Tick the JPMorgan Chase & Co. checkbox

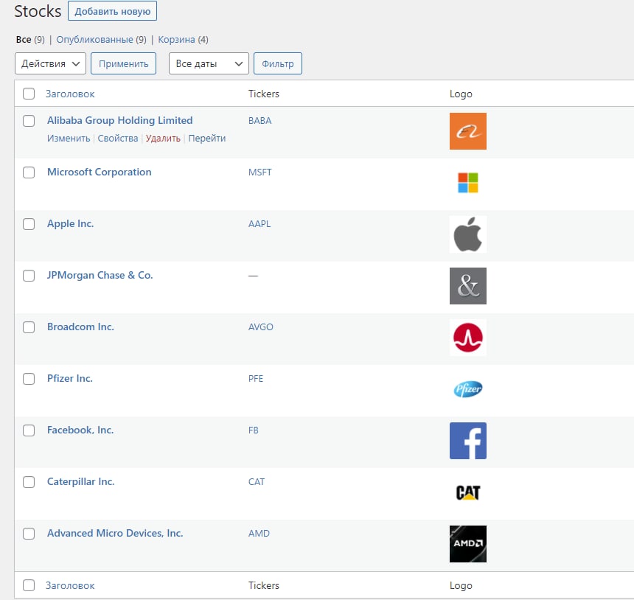point(29,276)
